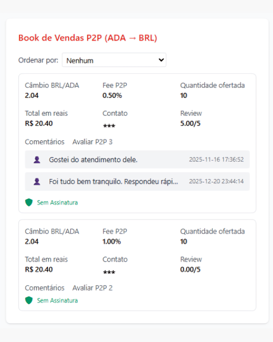
Task: Click the timestamp '2025-11-16 17:36:52' on the first comment
Action: pyautogui.click(x=216, y=159)
